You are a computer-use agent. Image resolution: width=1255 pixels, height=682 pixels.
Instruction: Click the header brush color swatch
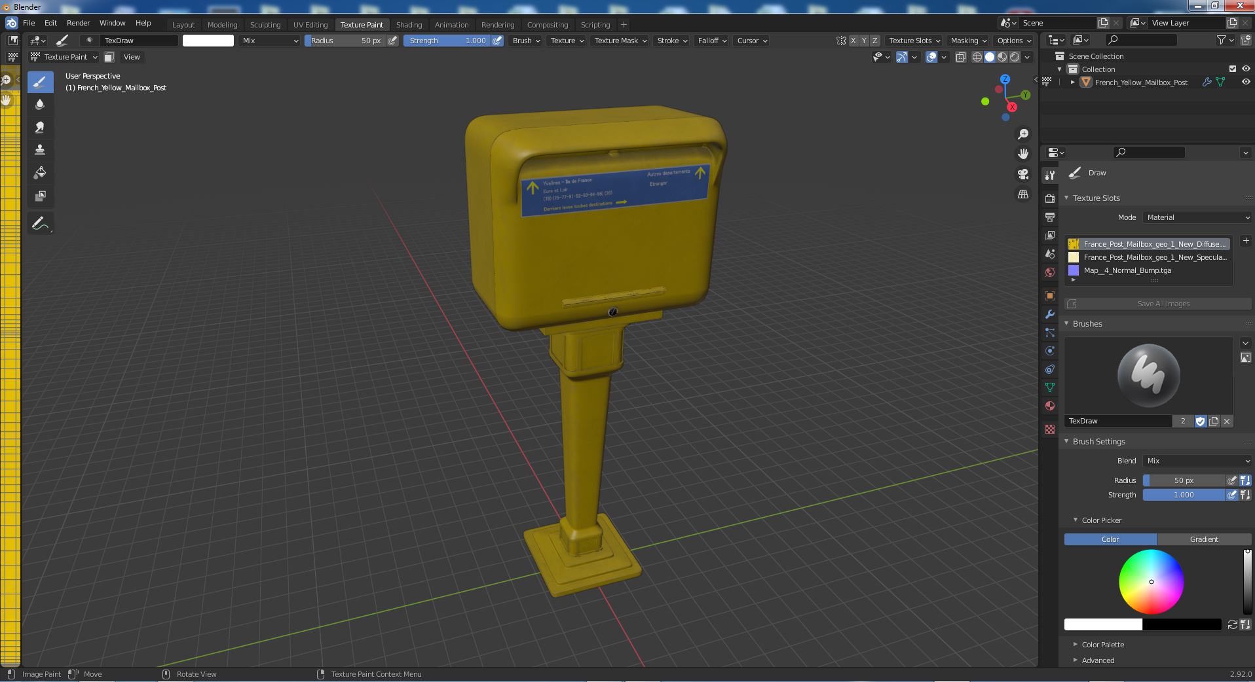click(x=208, y=41)
